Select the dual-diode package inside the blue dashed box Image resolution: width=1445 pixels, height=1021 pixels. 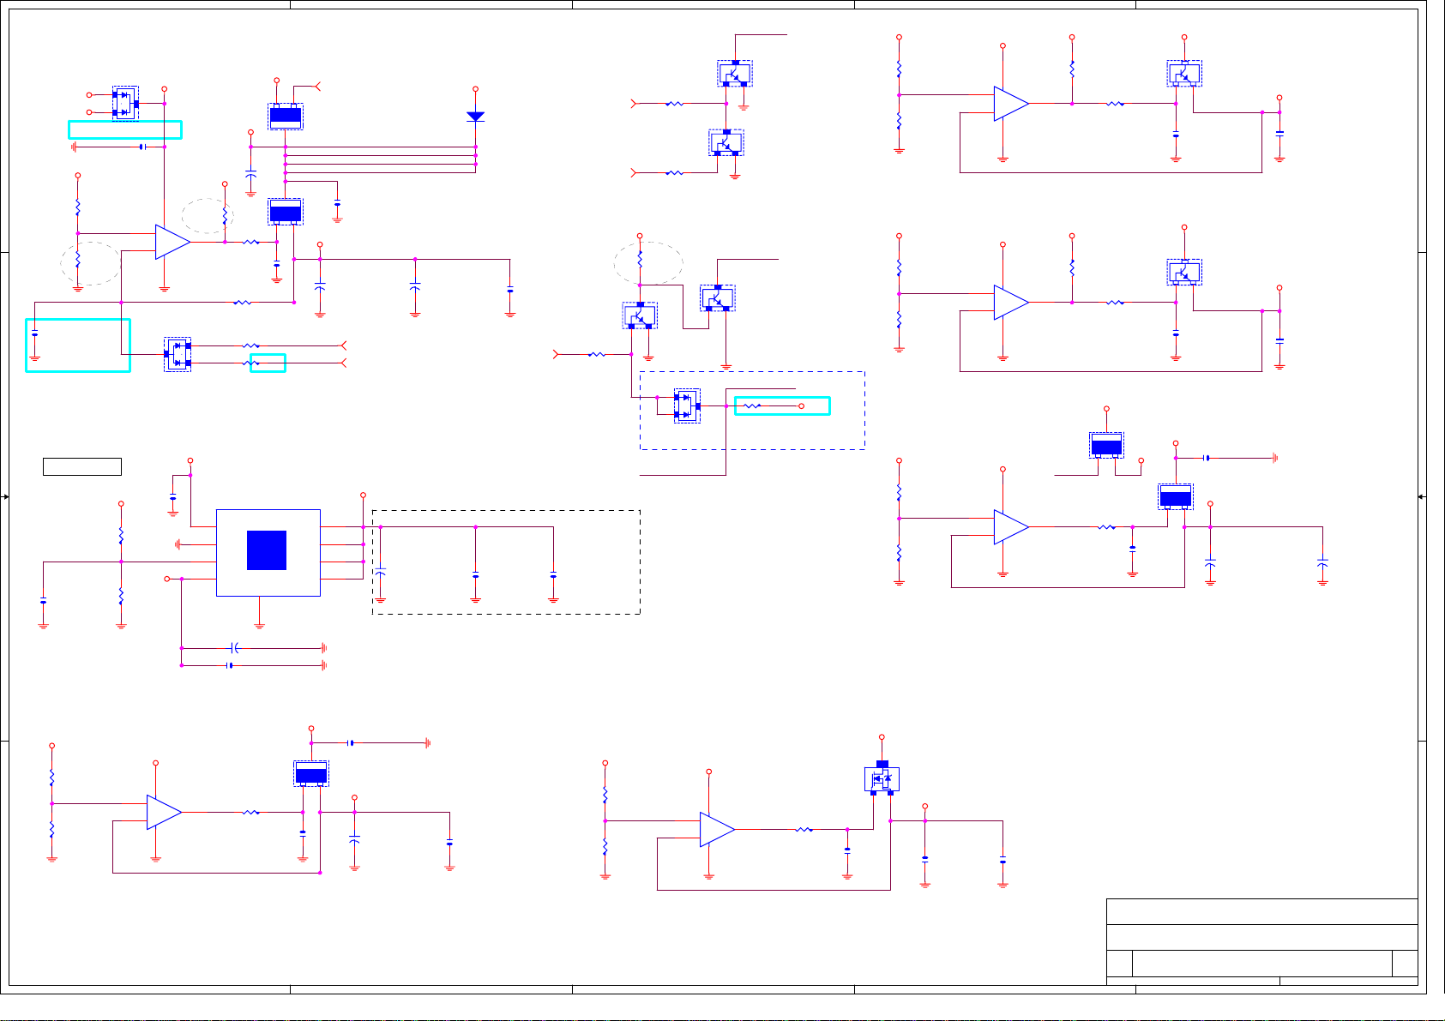pos(687,406)
